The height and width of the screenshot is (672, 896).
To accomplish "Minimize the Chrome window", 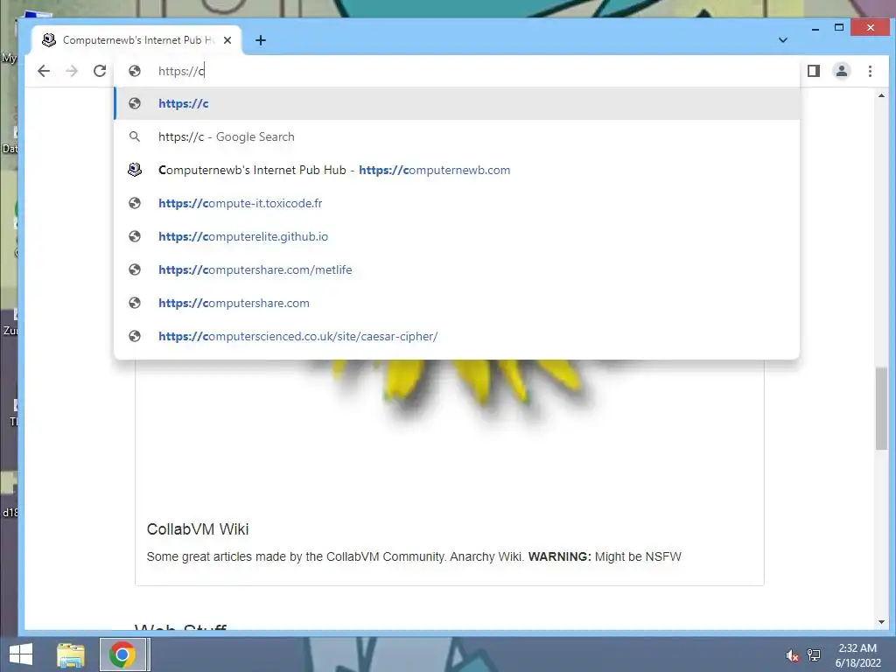I will pyautogui.click(x=815, y=28).
